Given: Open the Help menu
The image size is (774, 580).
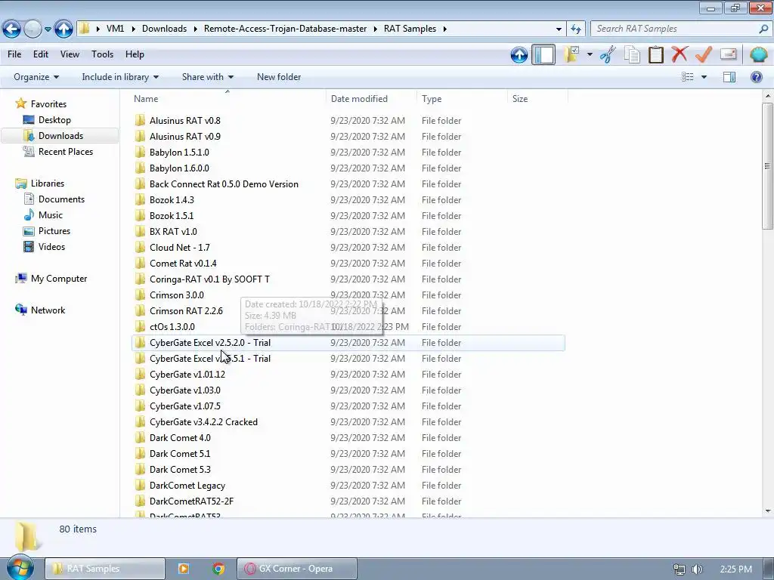Looking at the screenshot, I should click(135, 54).
